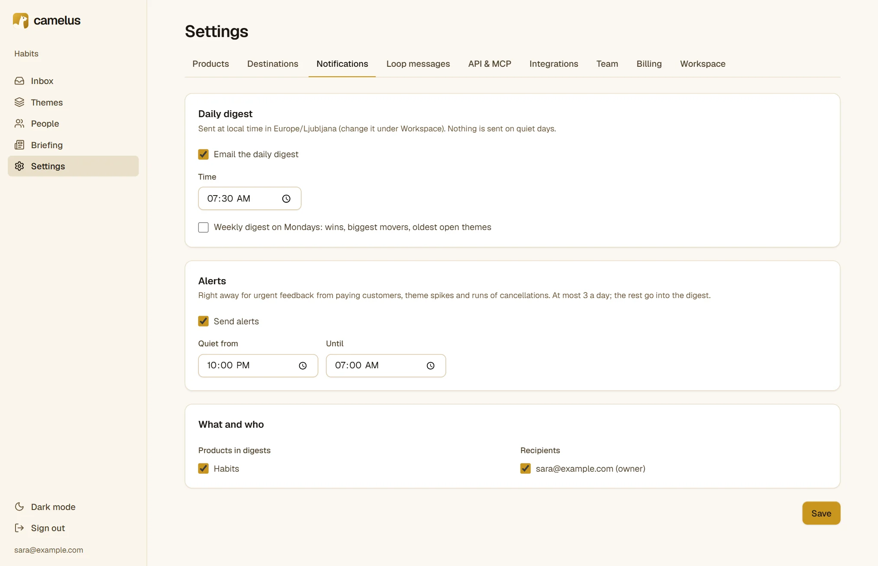The height and width of the screenshot is (566, 878).
Task: Open the Team tab
Action: pos(607,64)
